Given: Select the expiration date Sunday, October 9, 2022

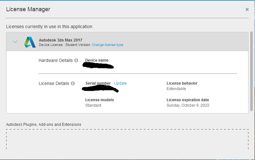Looking at the screenshot, I should (x=188, y=105).
